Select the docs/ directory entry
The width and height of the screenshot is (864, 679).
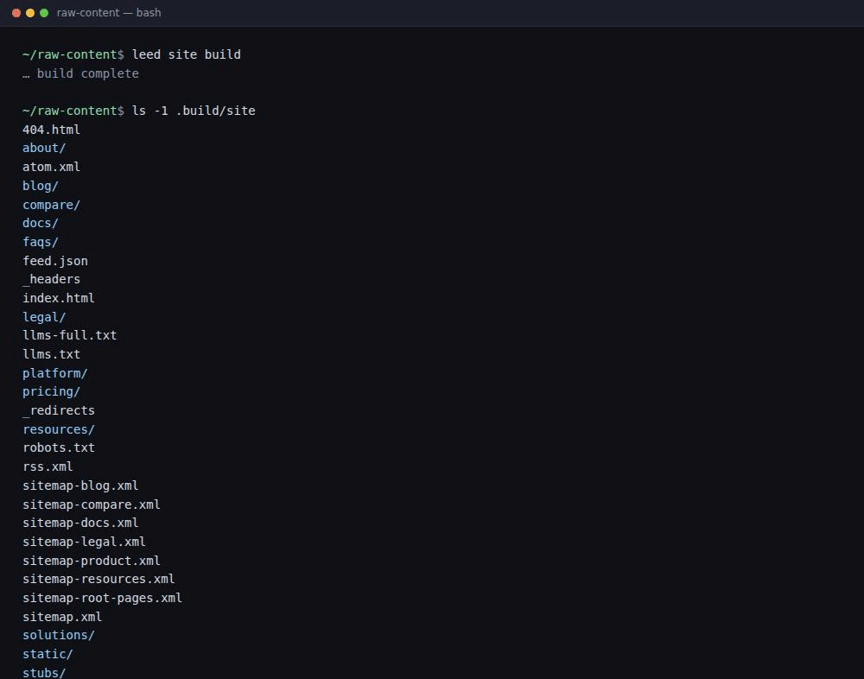coord(41,223)
